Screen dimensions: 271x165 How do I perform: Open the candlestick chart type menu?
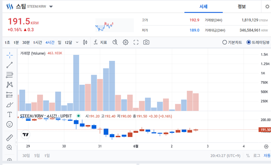tap(85, 42)
